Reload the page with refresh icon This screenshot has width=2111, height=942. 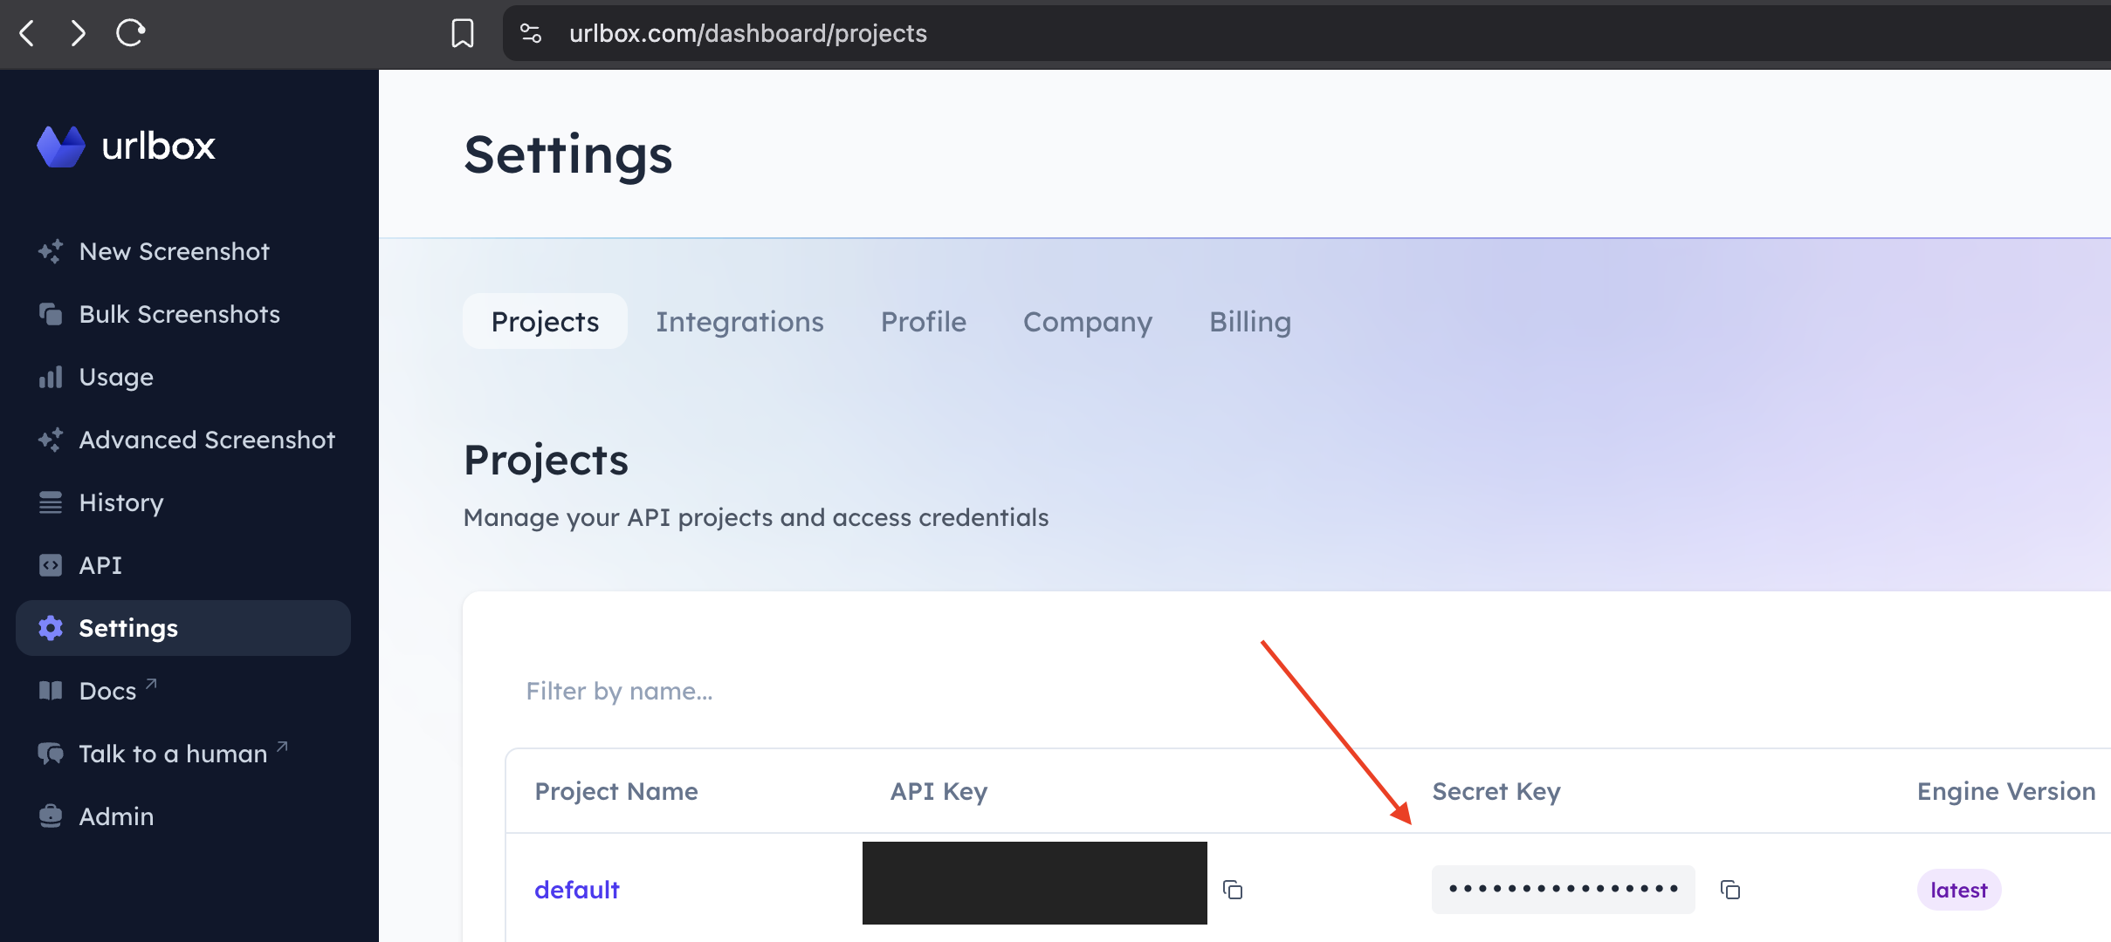coord(130,33)
